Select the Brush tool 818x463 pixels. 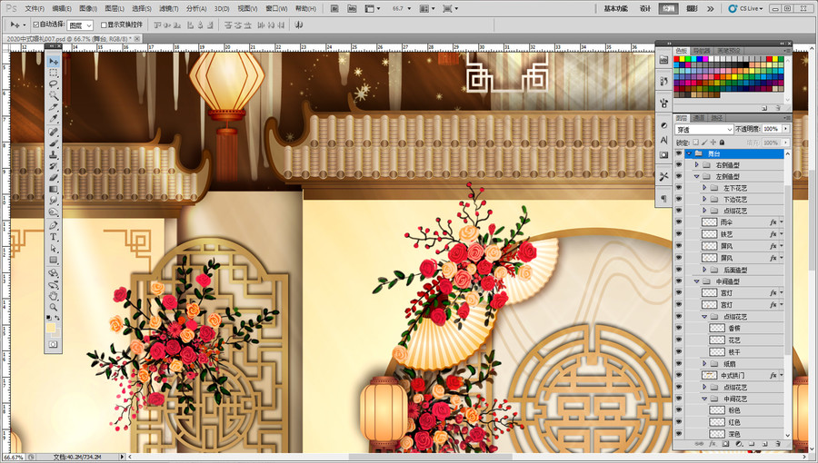coord(54,143)
